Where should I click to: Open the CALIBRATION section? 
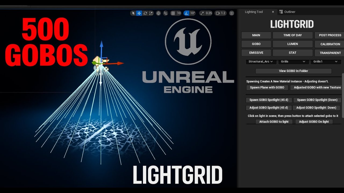pos(330,44)
